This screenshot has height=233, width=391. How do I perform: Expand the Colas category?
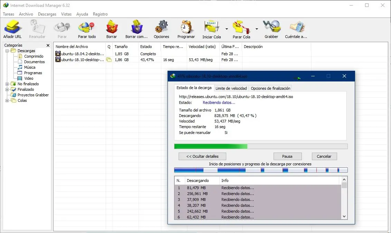click(7, 100)
